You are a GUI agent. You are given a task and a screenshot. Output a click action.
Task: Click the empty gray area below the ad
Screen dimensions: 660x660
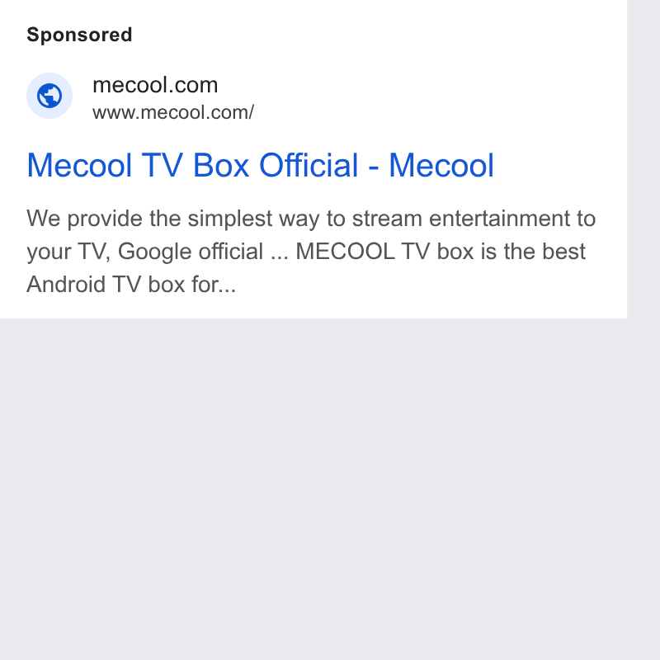pos(313,488)
